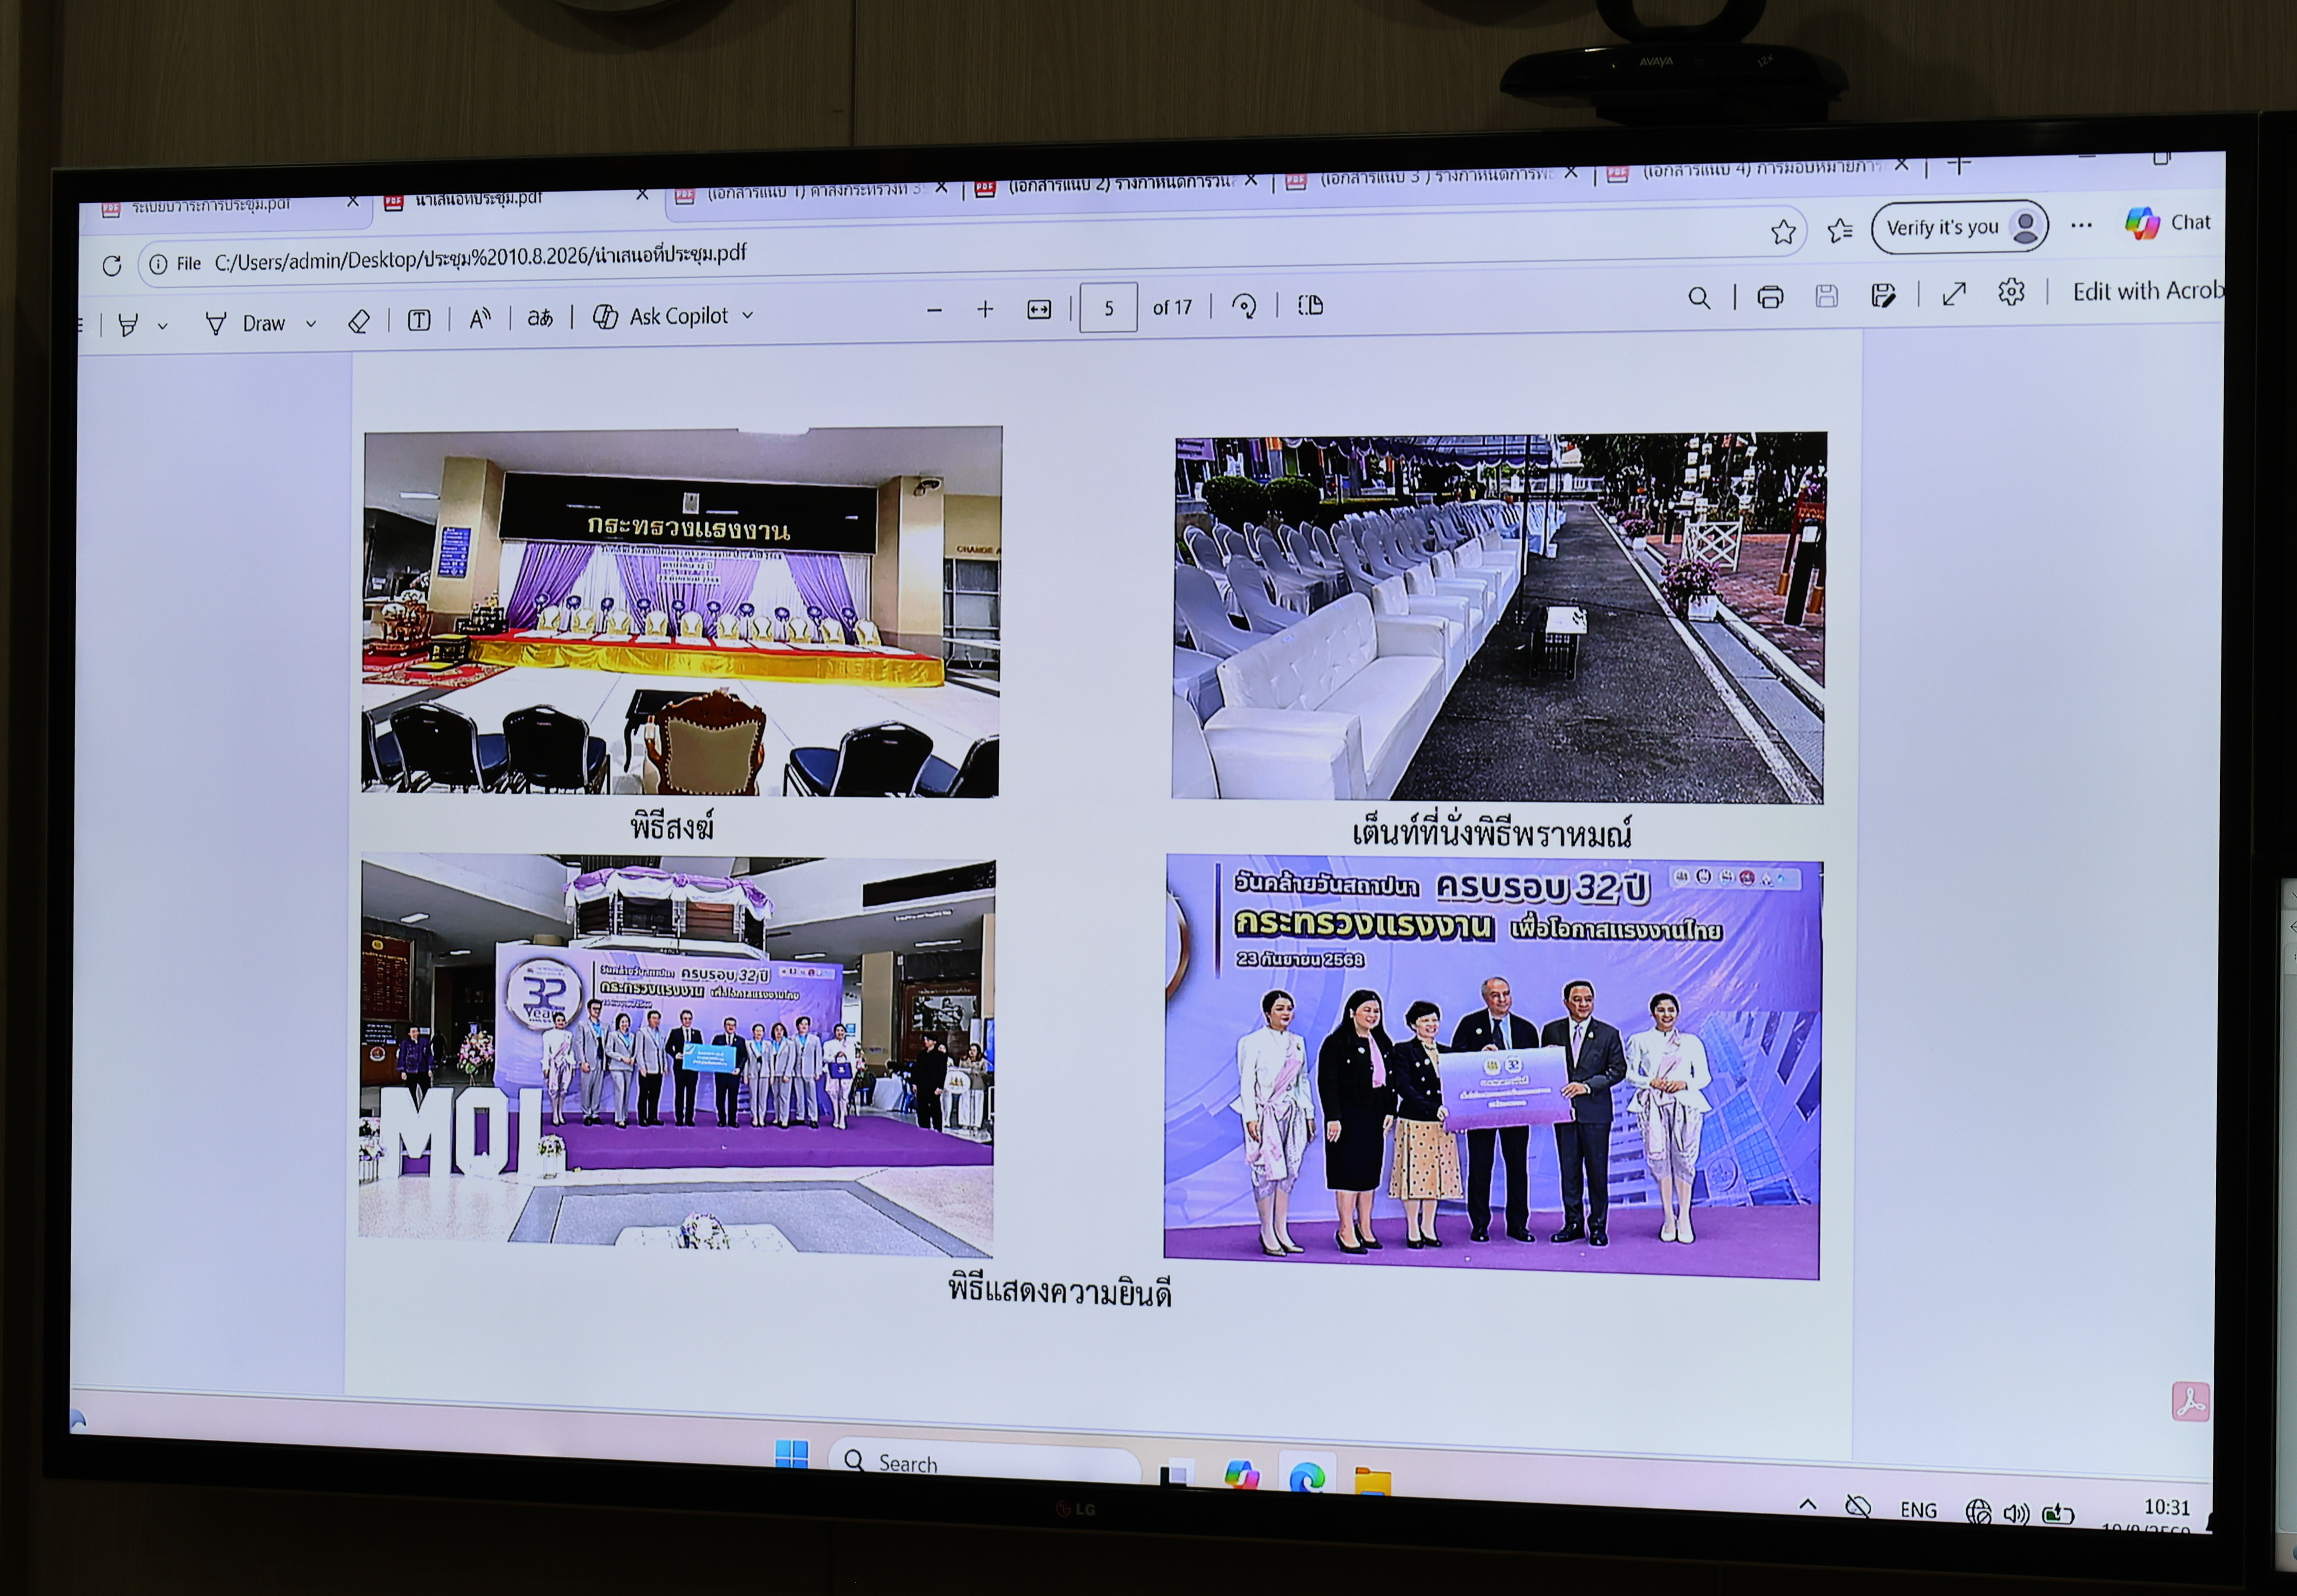This screenshot has width=2297, height=1596.
Task: Click the caption พิธีสงฆ์
Action: [672, 827]
